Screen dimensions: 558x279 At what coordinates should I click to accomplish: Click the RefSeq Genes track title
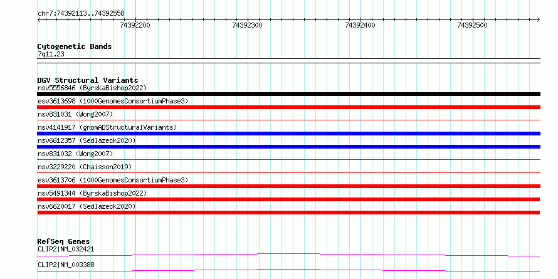[64, 241]
